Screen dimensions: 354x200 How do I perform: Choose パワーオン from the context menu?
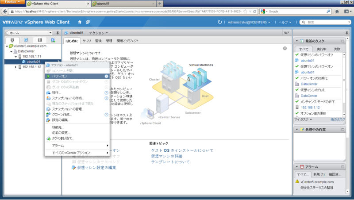click(x=77, y=76)
